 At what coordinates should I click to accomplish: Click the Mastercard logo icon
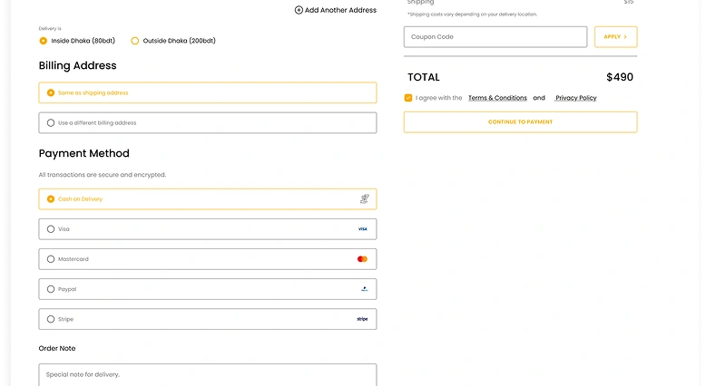[x=363, y=259]
